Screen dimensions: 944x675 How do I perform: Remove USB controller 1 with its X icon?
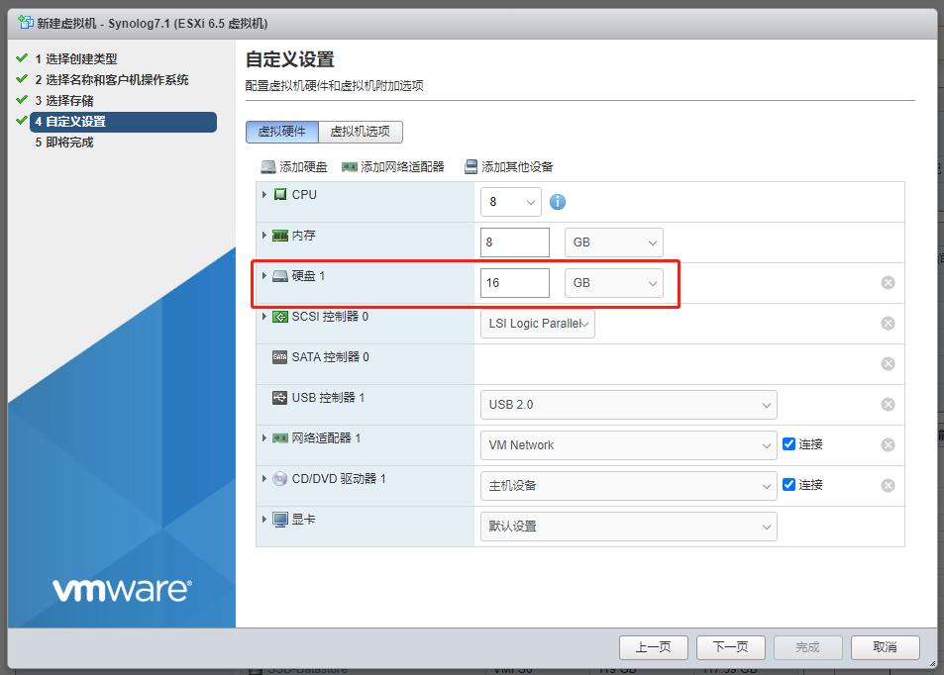pos(888,404)
